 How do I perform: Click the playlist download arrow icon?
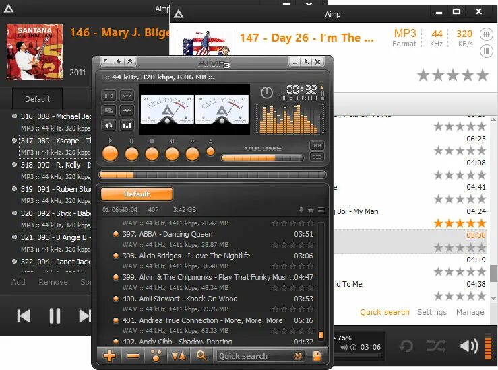coord(301,210)
